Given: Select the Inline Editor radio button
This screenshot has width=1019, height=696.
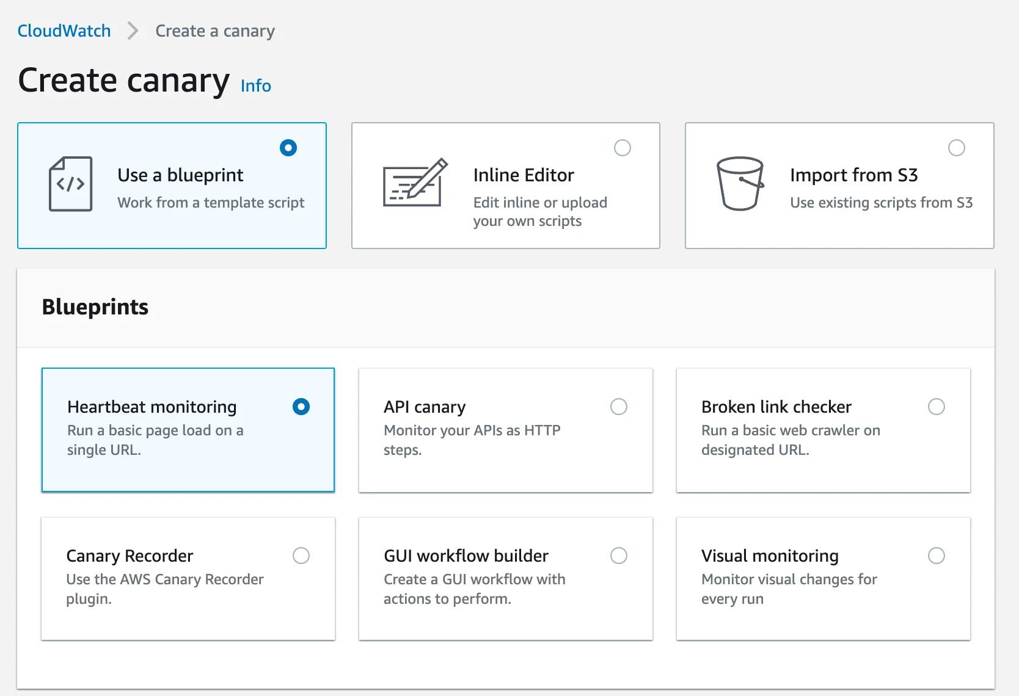Looking at the screenshot, I should pos(622,148).
